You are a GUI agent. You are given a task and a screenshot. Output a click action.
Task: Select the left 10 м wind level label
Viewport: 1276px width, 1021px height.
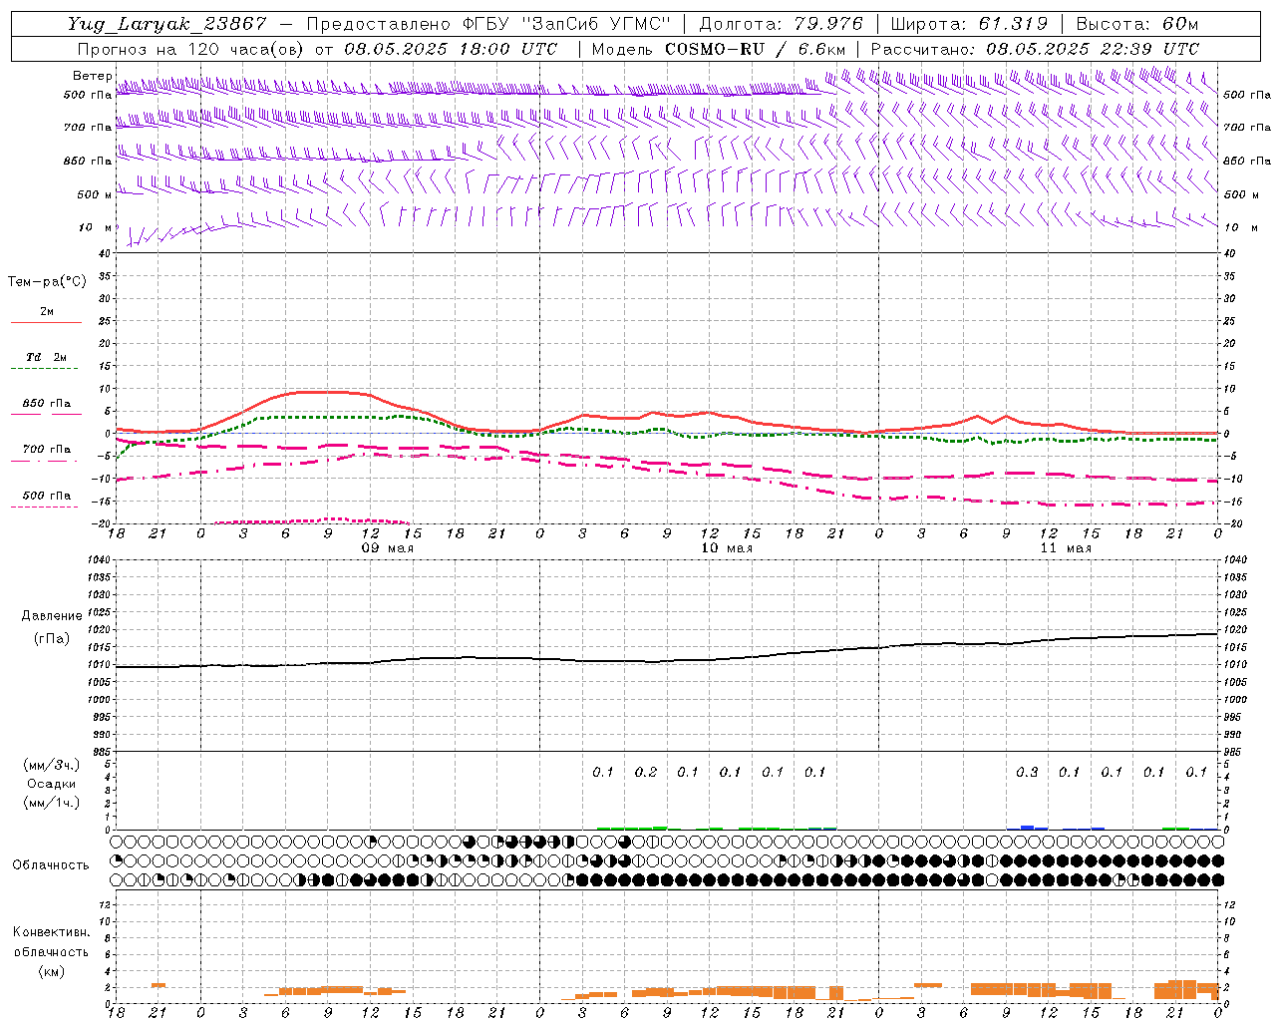coord(96,227)
